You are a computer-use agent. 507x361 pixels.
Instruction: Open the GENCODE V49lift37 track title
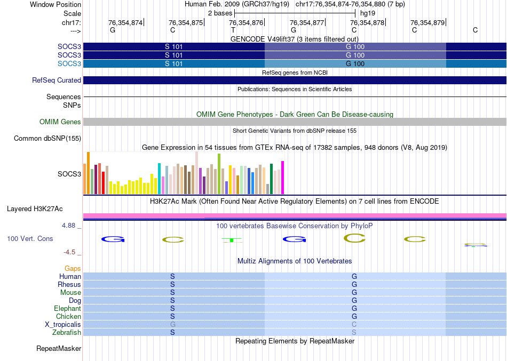[295, 39]
